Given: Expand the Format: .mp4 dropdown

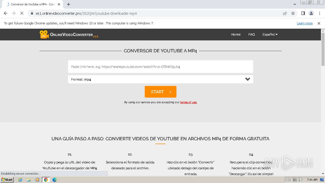Looking at the screenshot, I should [x=160, y=79].
